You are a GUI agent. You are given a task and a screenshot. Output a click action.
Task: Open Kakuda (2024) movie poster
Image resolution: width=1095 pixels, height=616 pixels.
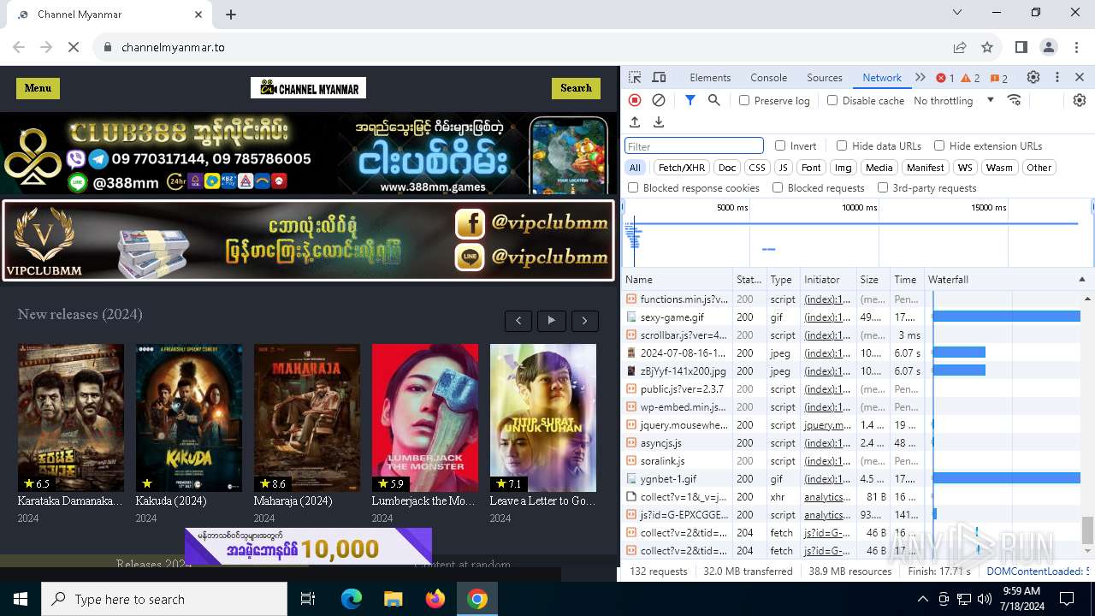[189, 418]
